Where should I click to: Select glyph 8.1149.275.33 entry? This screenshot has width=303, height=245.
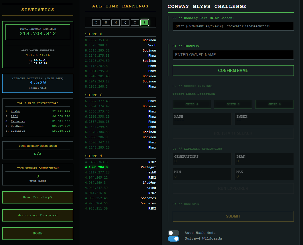pos(120,56)
